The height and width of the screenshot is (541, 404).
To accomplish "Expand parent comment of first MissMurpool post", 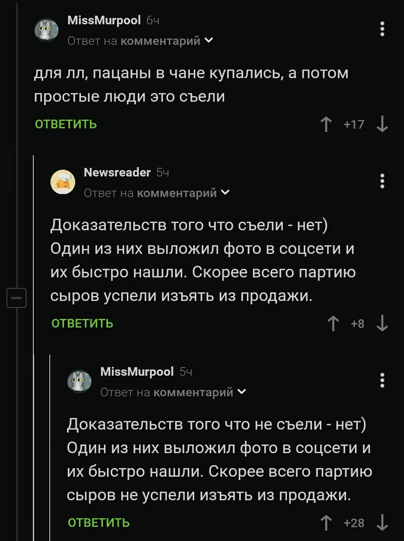I will pos(209,40).
